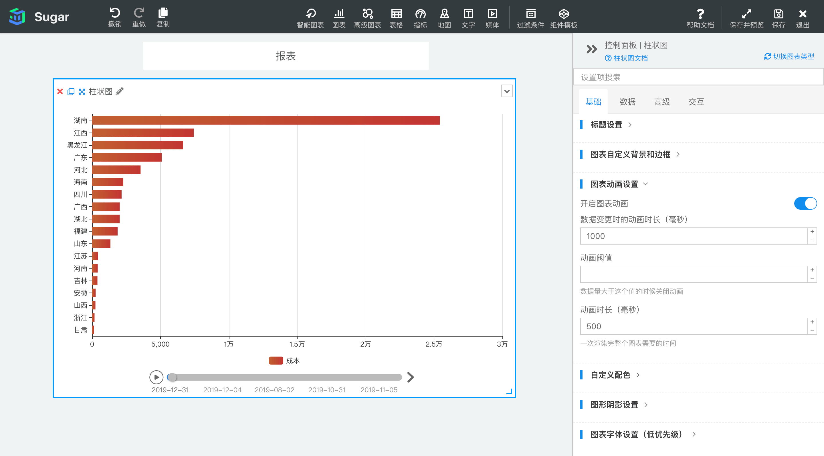
Task: Increase 动画时长 with plus stepper
Action: [812, 322]
